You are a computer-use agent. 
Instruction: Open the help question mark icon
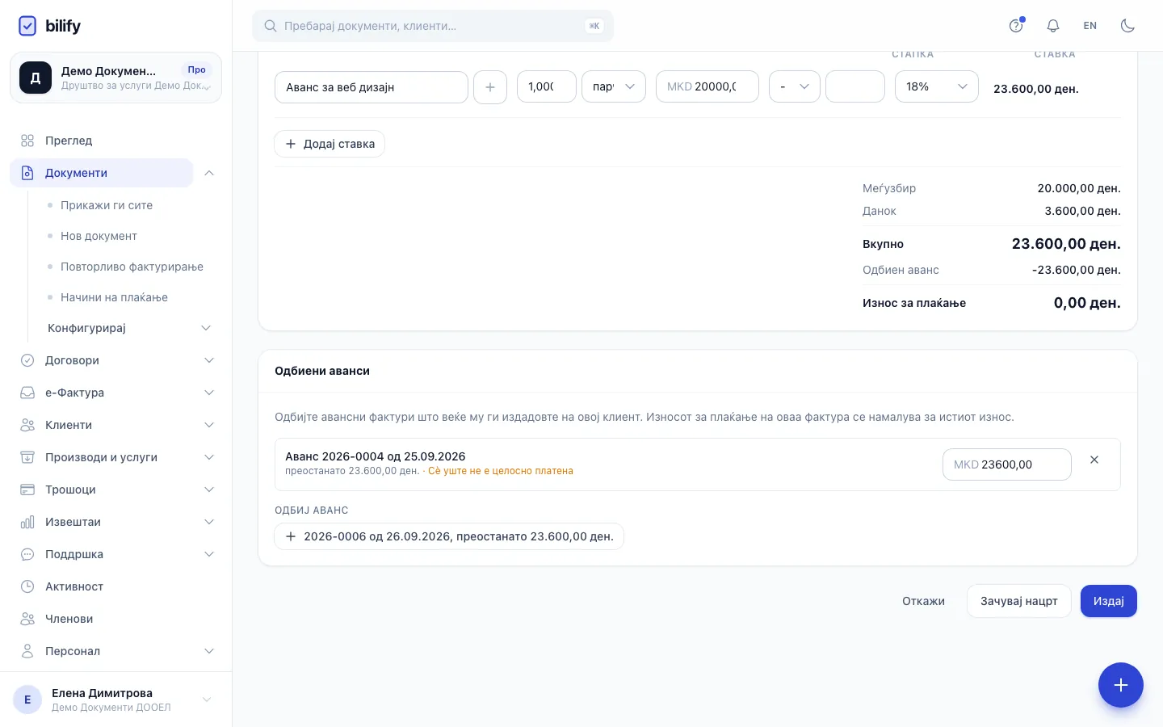1016,26
